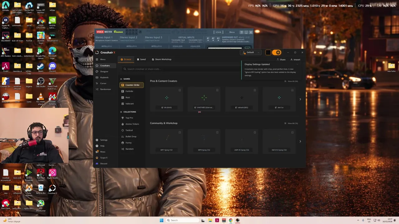Open the Random collection
This screenshot has width=399, height=224.
[x=132, y=149]
